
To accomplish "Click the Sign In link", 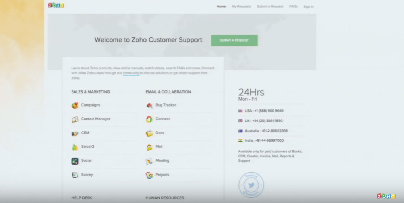I will click(308, 7).
